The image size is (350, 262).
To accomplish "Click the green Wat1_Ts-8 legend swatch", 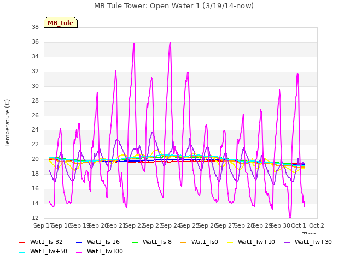I will tap(135, 242).
